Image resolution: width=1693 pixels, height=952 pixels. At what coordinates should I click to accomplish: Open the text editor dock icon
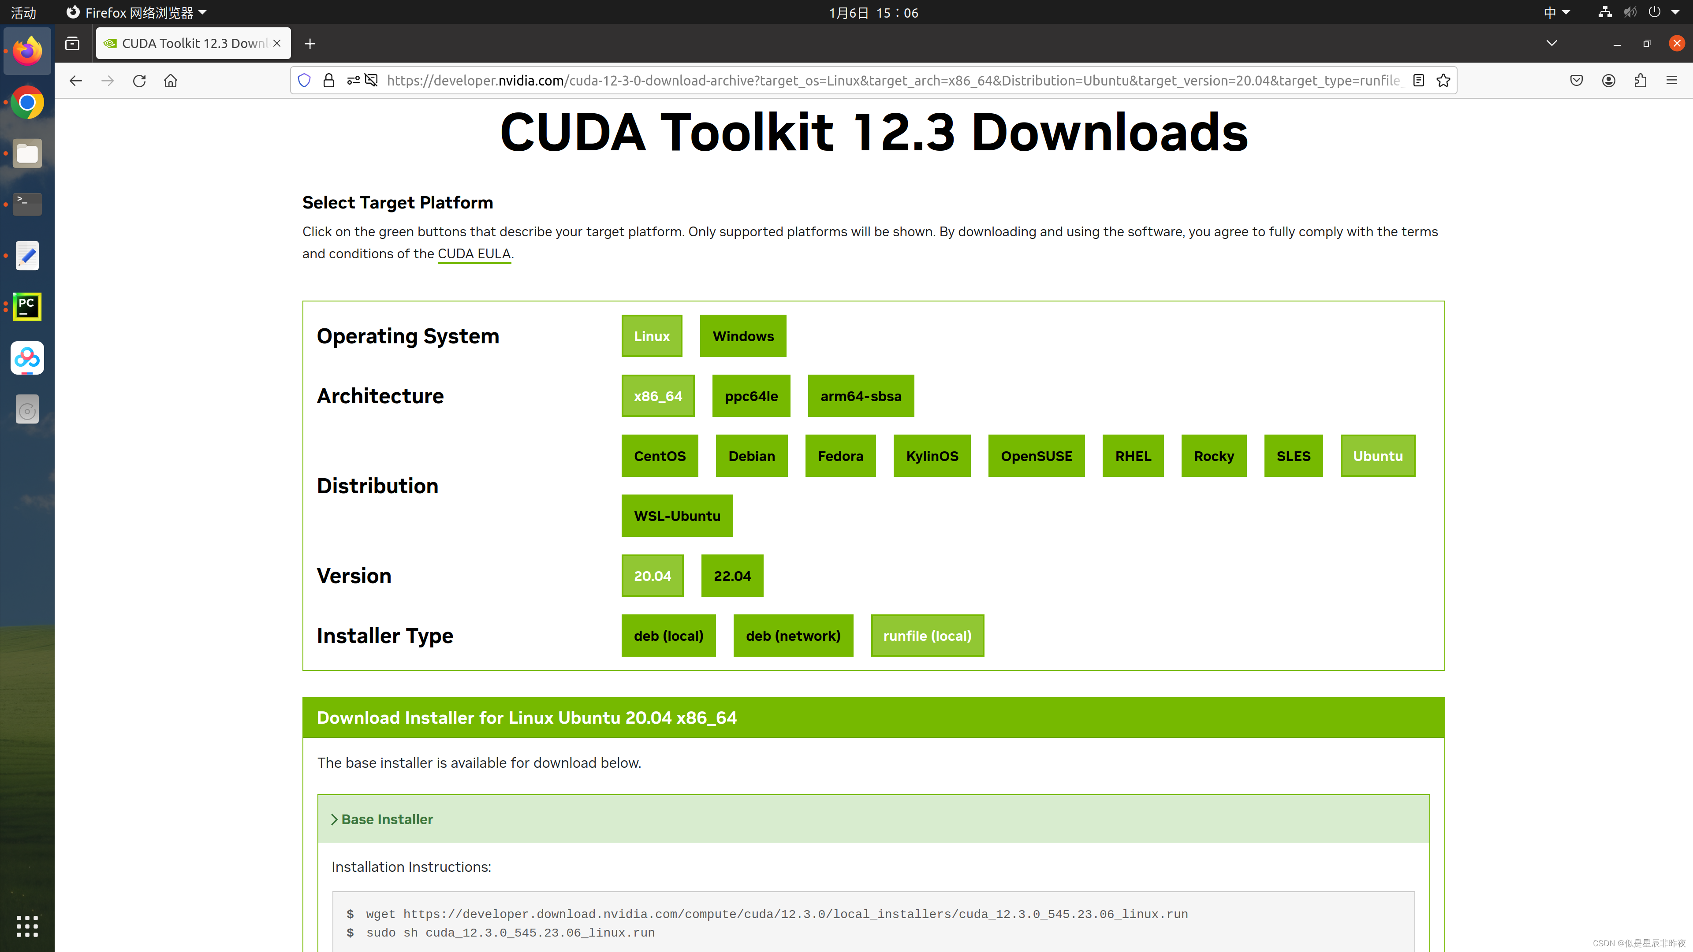coord(27,256)
